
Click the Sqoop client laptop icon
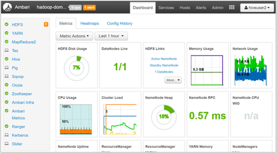coord(7,76)
